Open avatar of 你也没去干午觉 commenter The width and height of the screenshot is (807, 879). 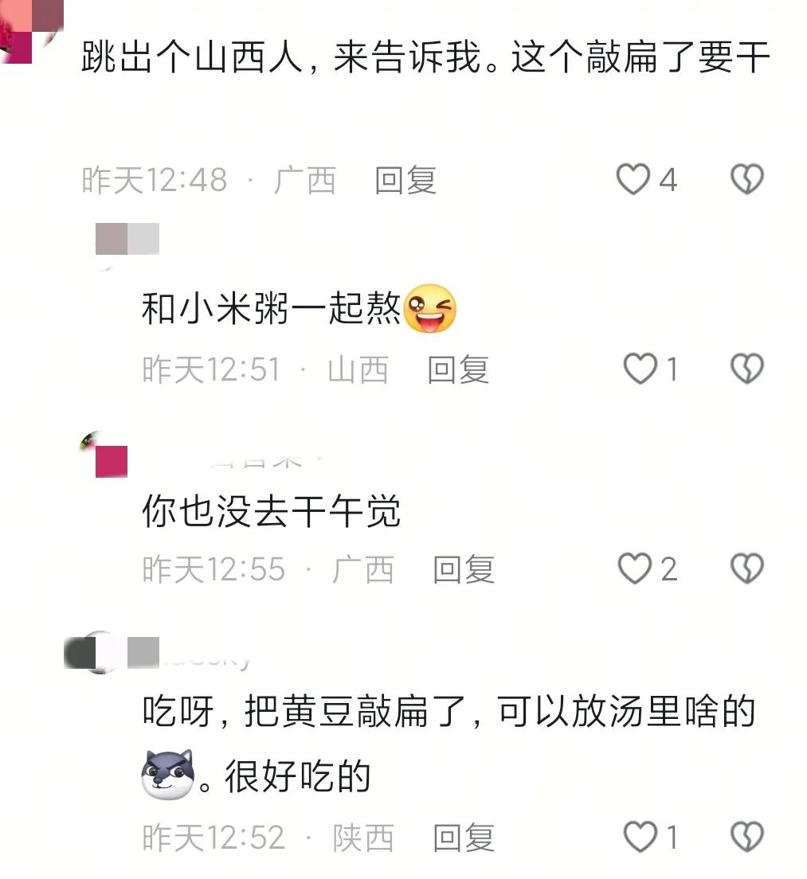[104, 455]
